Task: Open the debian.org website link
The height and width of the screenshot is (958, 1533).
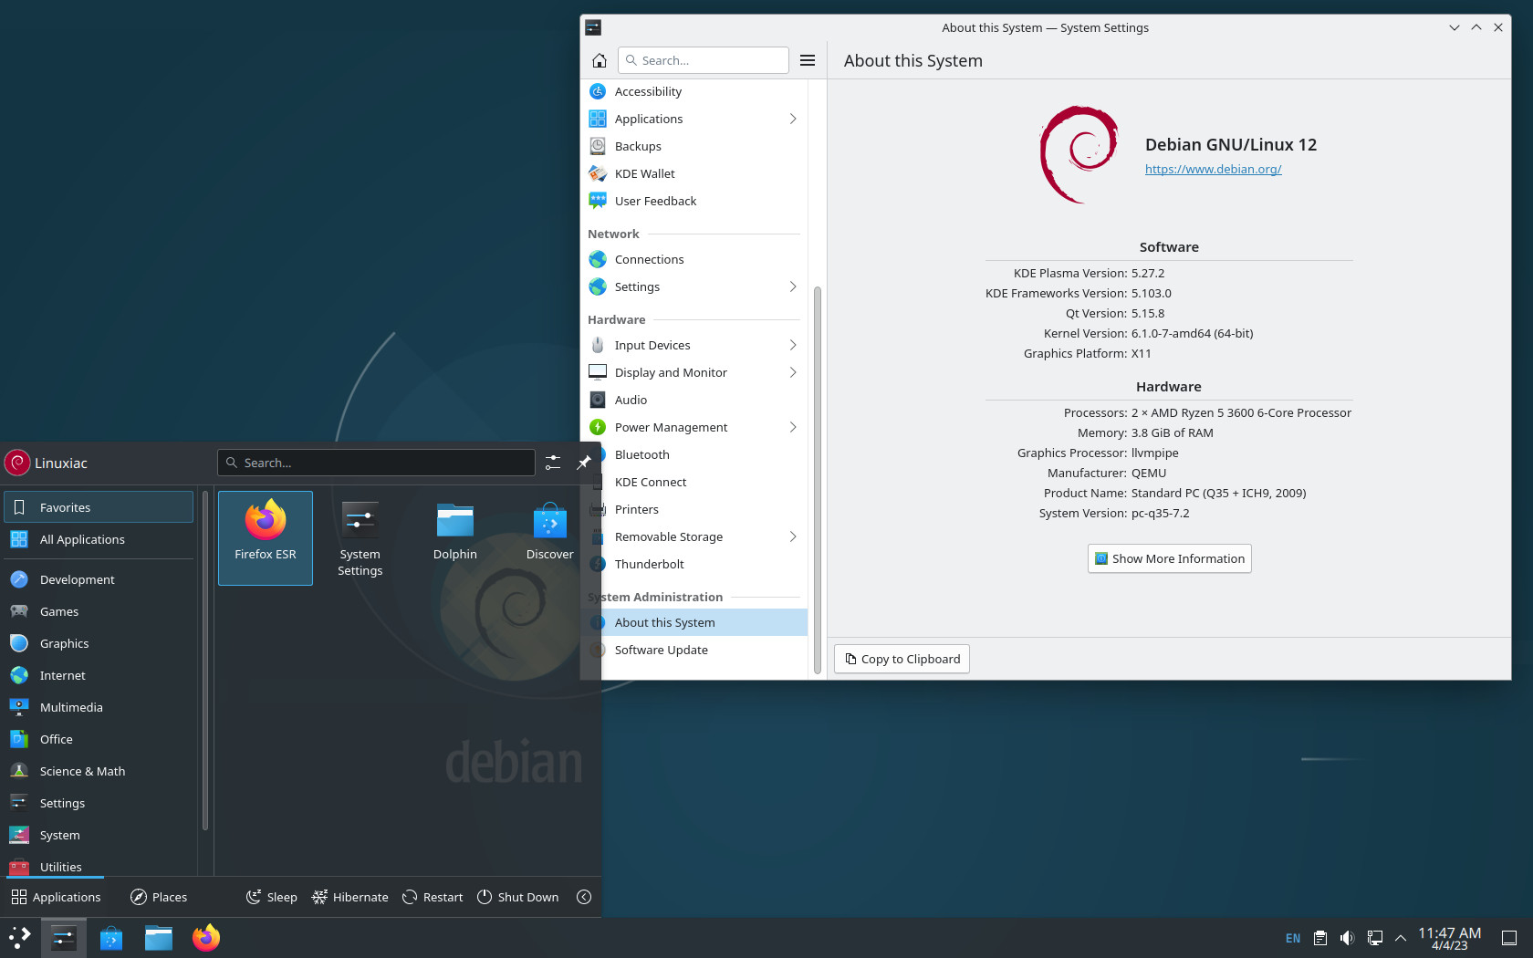Action: [x=1213, y=169]
